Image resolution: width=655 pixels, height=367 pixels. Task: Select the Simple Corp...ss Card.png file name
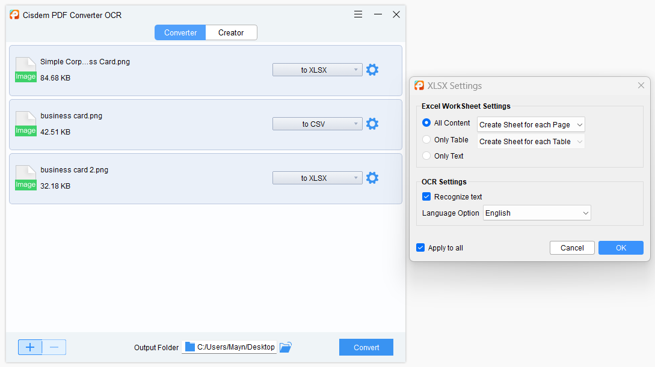pos(85,62)
